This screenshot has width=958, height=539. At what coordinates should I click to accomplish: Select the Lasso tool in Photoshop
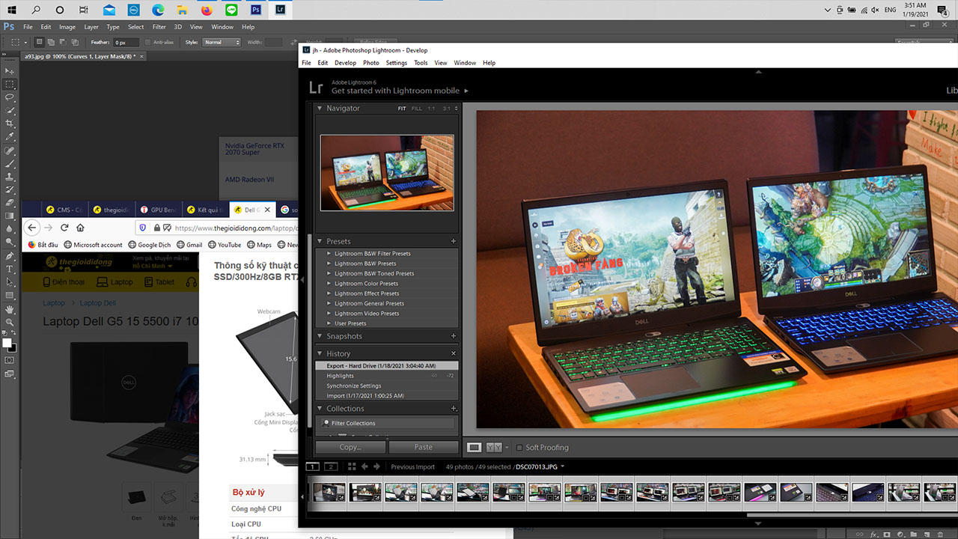tap(10, 97)
